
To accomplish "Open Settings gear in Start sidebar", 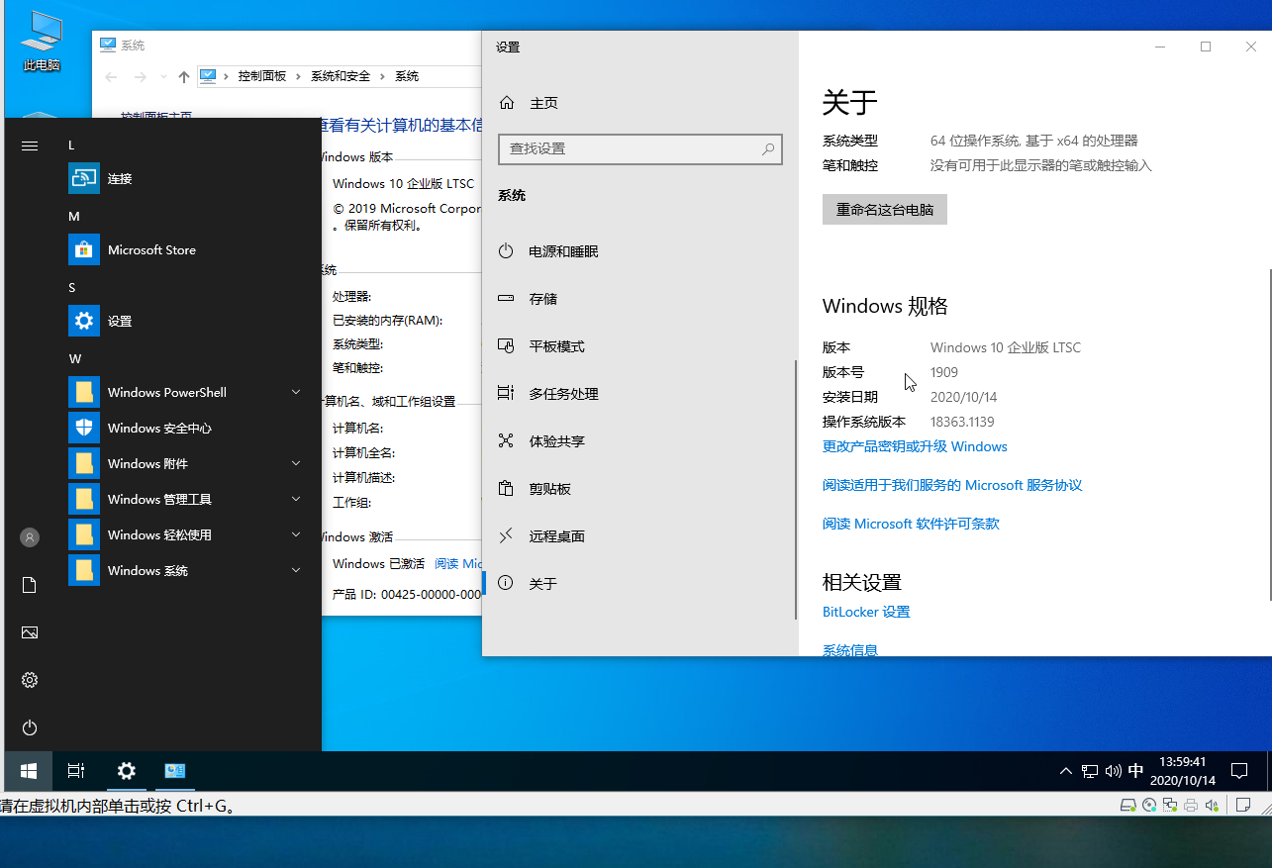I will tap(30, 680).
